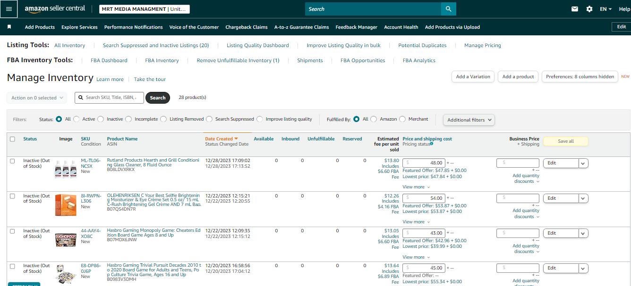Select the Inactive status filter

click(101, 119)
